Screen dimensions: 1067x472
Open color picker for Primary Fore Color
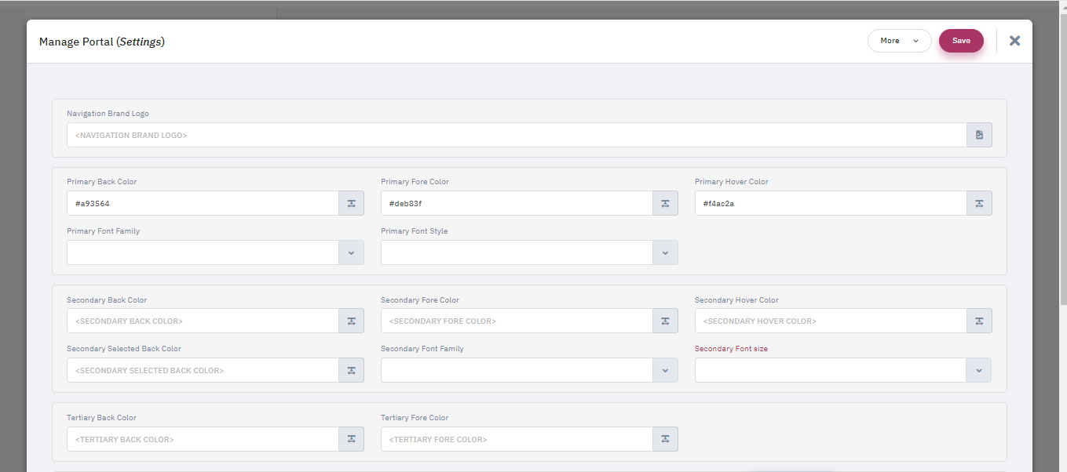click(x=665, y=203)
